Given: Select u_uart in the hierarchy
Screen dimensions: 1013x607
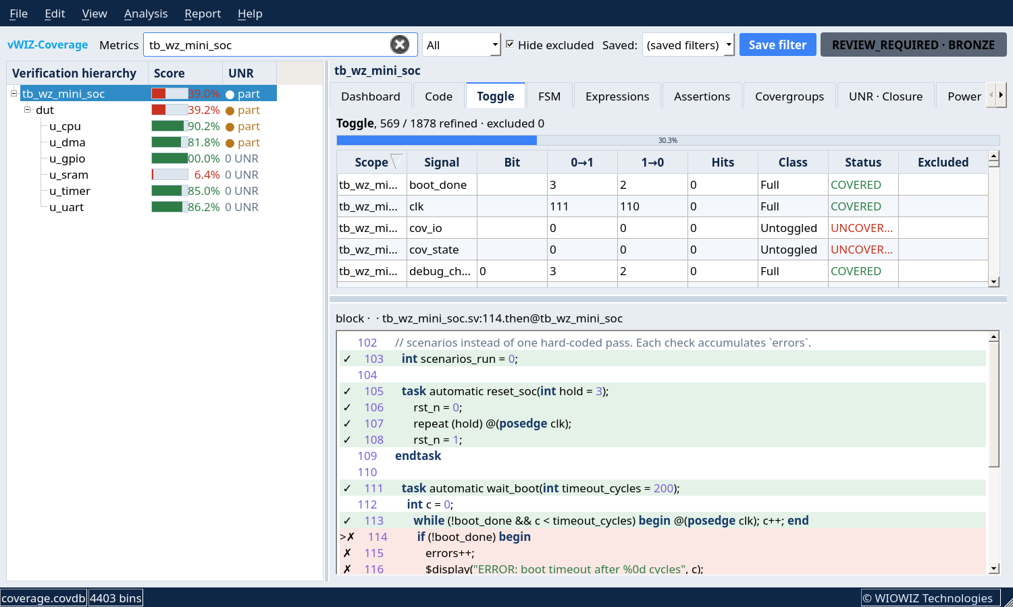Looking at the screenshot, I should 66,207.
